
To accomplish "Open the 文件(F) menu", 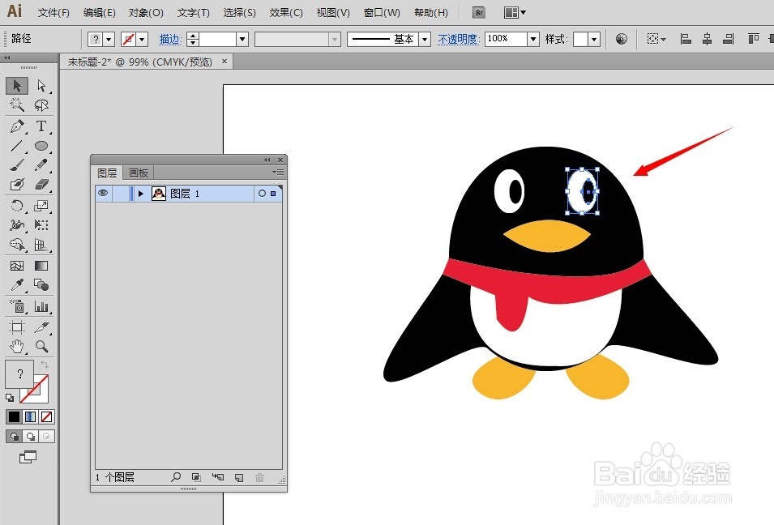I will click(53, 13).
